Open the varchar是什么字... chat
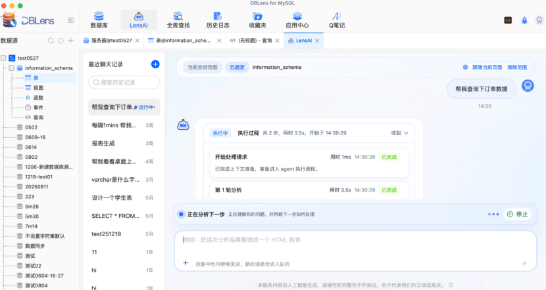The height and width of the screenshot is (290, 546). 122,180
